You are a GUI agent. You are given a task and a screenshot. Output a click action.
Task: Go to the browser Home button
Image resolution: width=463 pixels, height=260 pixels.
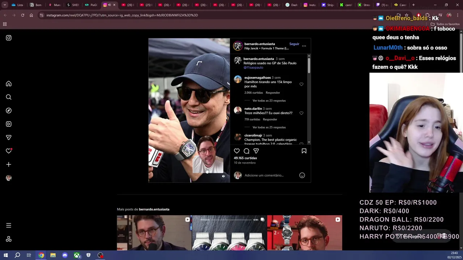[x=31, y=15]
